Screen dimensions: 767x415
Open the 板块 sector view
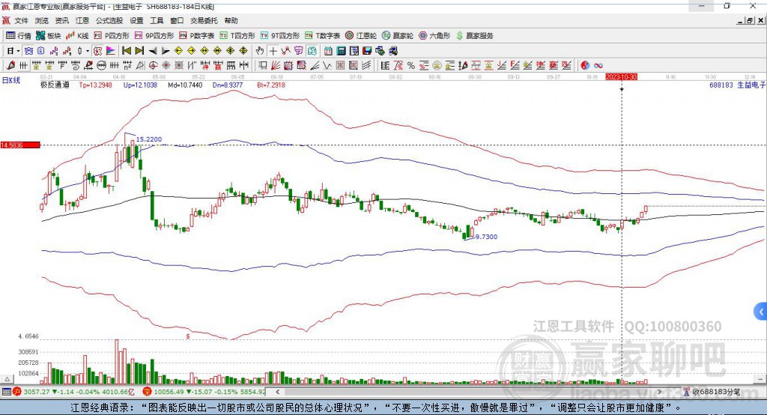point(48,36)
